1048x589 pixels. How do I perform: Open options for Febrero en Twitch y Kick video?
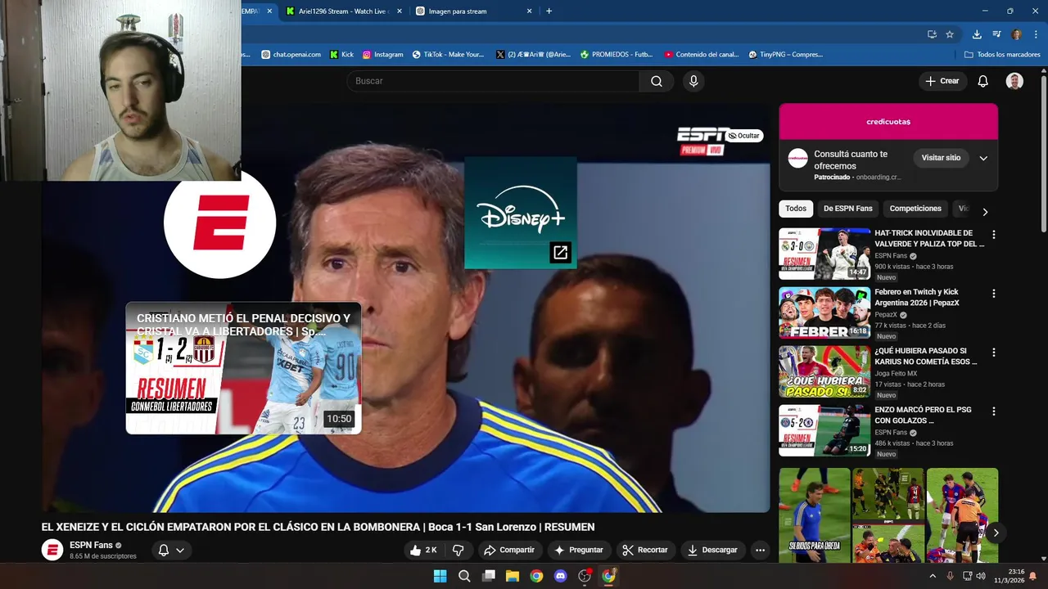click(x=994, y=294)
